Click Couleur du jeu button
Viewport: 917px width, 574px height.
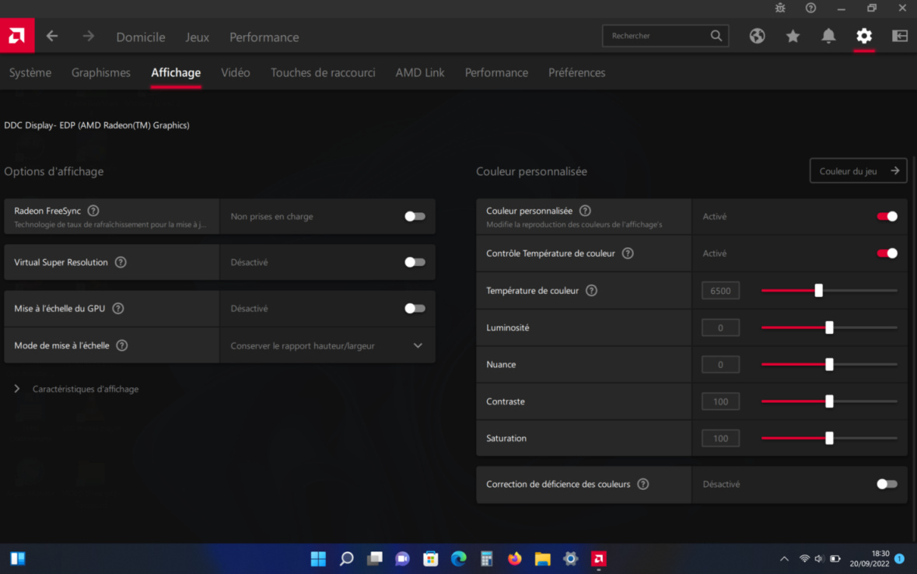[x=858, y=171]
